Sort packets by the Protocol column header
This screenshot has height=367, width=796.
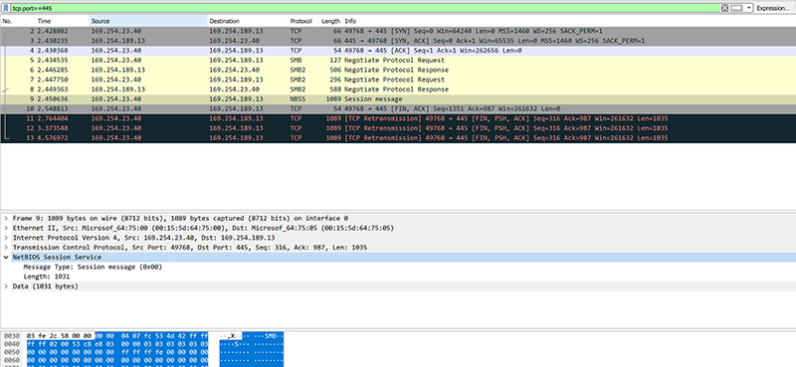pyautogui.click(x=303, y=21)
